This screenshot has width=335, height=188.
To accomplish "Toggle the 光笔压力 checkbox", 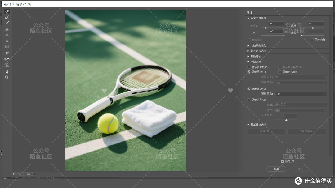I will 249,40.
